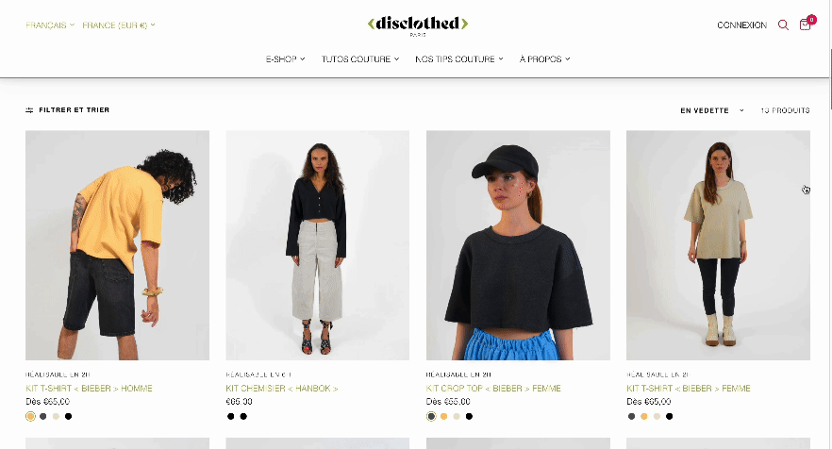Open the En vedette sort dropdown
Screen dimensions: 832x449
(x=712, y=110)
